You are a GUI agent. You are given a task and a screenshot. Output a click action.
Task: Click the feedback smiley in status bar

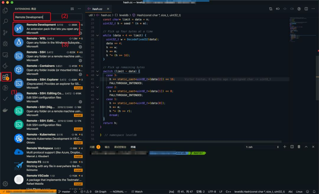pos(307,192)
